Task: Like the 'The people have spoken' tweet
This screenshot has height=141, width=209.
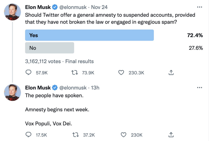Action: pos(123,135)
